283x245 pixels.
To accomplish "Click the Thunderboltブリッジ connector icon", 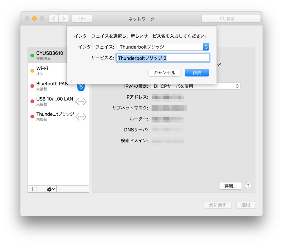I will [x=81, y=117].
